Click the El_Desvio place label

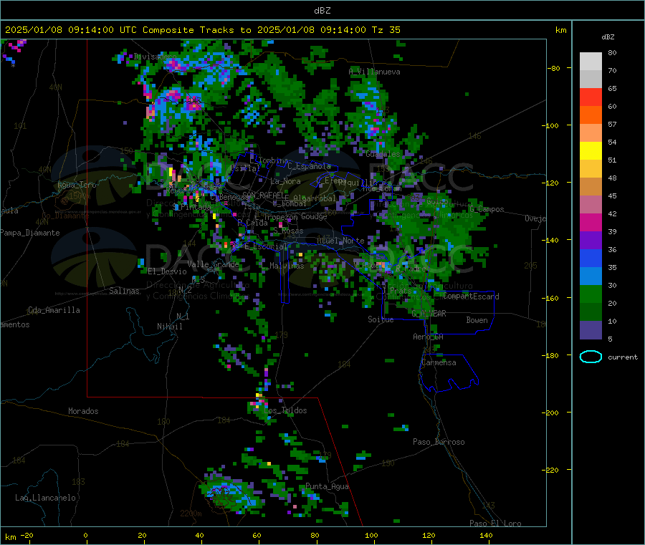tap(168, 271)
